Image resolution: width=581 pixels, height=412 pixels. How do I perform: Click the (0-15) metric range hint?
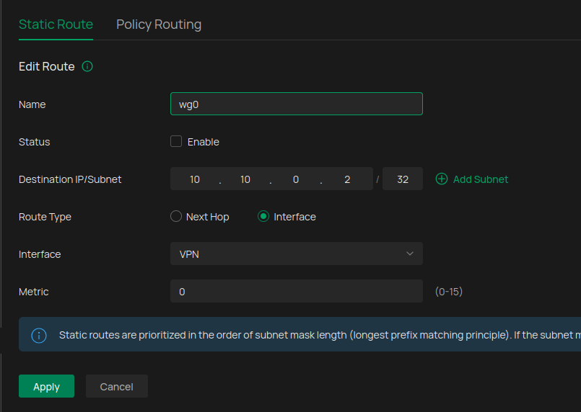click(x=449, y=292)
